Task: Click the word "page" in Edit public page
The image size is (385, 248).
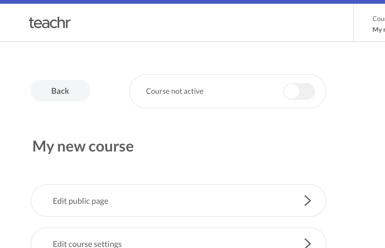Action: 100,201
